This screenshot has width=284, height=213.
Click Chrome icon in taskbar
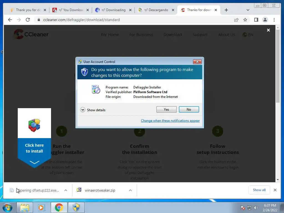click(59, 208)
